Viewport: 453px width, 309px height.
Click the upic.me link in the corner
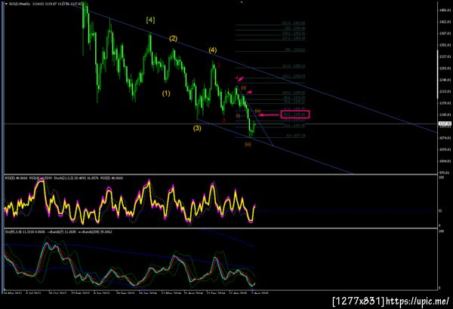[x=418, y=301]
